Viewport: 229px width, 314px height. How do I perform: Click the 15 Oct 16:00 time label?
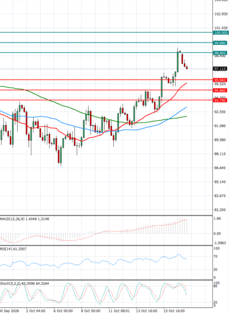(x=174, y=311)
